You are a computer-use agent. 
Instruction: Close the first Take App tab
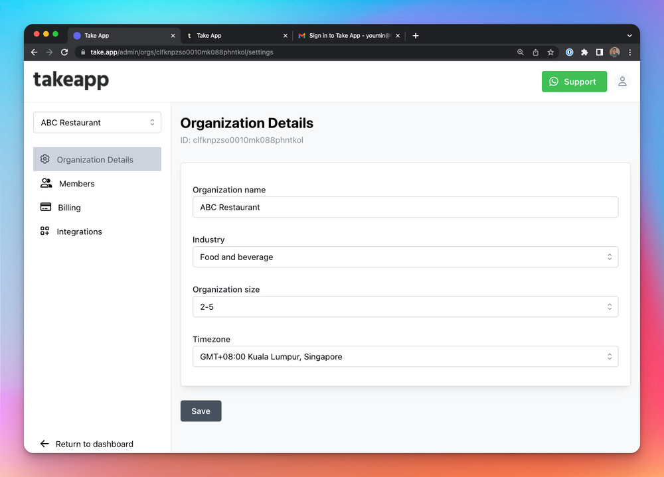(173, 36)
